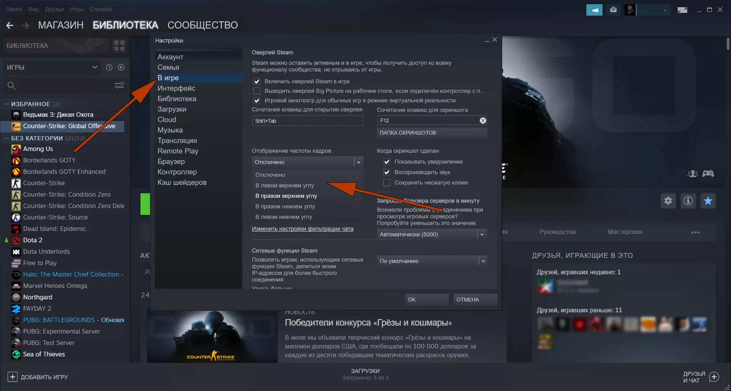Open the Вид menu
Image resolution: width=731 pixels, height=391 pixels.
34,9
